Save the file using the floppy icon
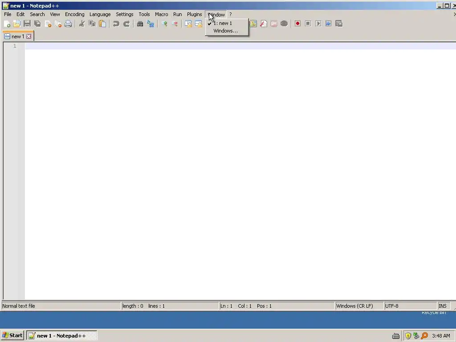 (27, 24)
